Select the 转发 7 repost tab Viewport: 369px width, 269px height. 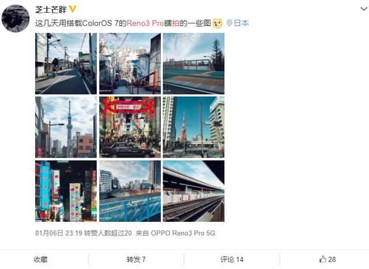pos(136,260)
